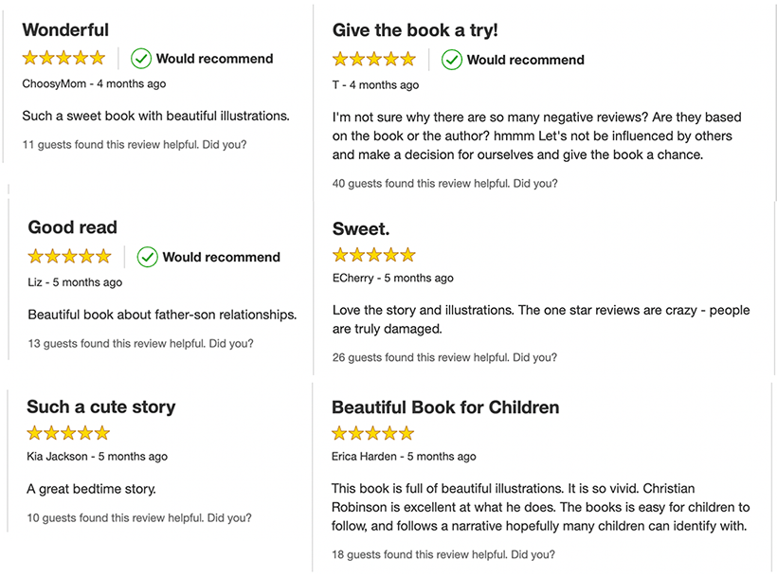Screen dimensions: 777x578
Task: Click the Kia Jackson reviewer name
Action: [x=58, y=457]
